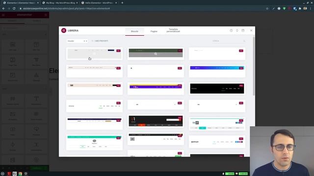314x176 pixels.
Task: Choose the beige header template with black button
Action: click(94, 88)
